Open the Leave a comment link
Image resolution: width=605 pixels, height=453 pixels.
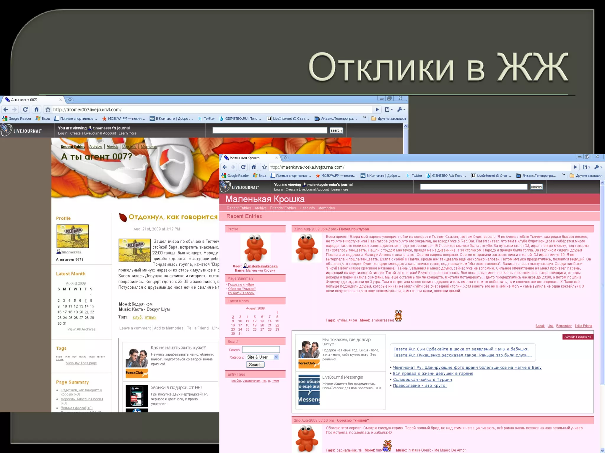[x=135, y=328]
